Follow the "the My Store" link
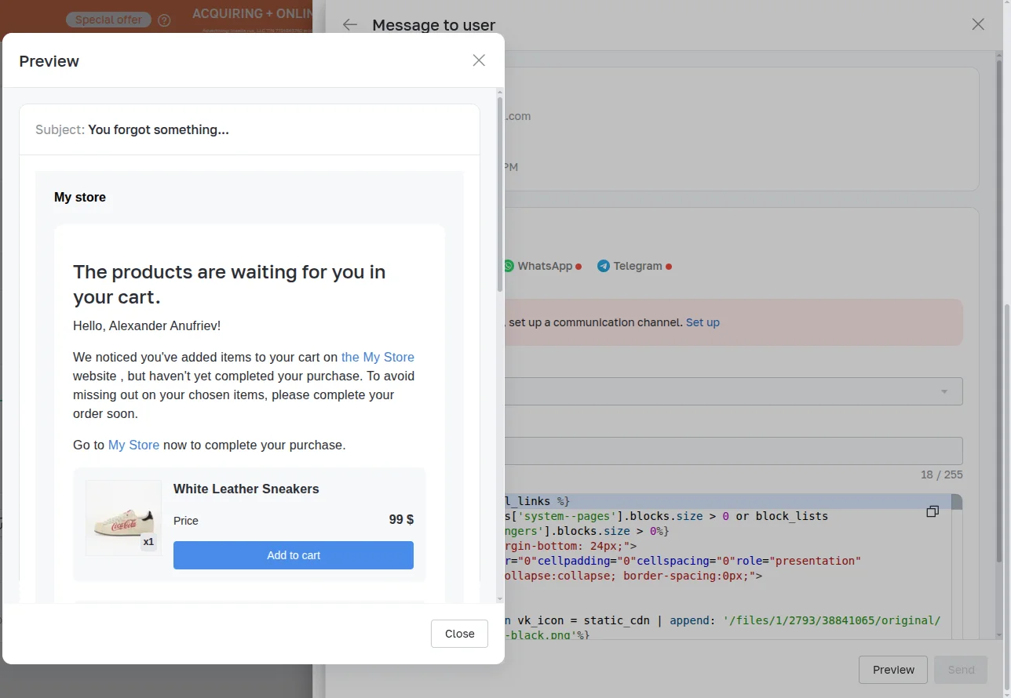The image size is (1011, 698). [x=378, y=357]
